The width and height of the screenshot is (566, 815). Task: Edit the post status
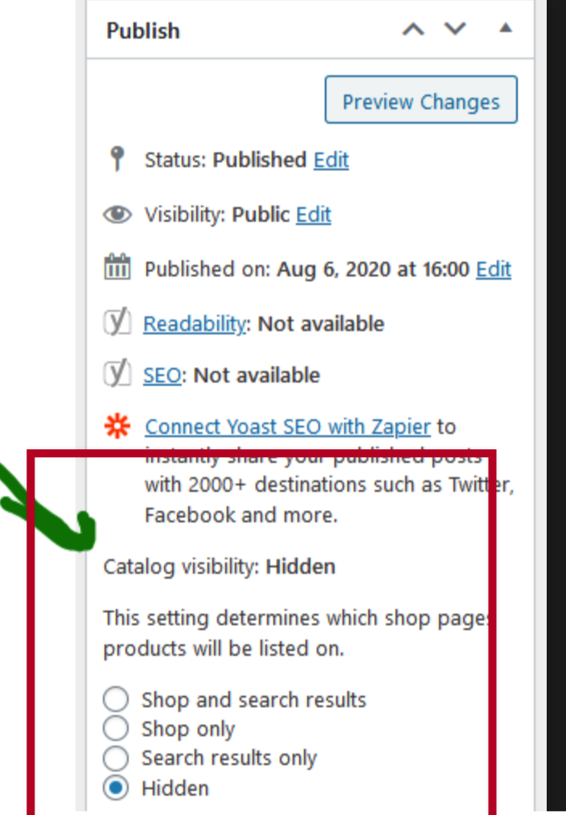331,160
